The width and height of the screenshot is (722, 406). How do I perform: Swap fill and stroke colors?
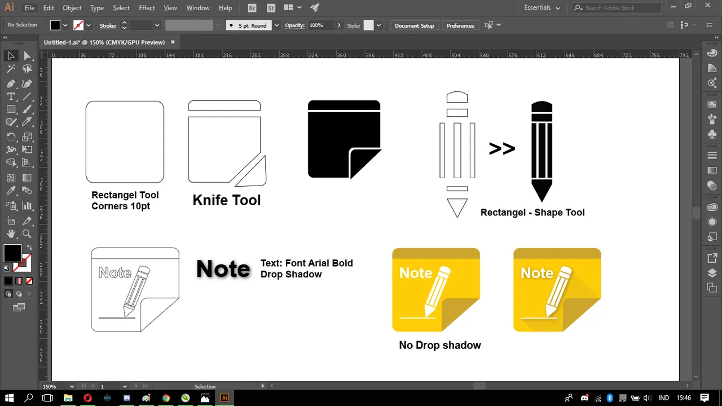[x=29, y=248]
